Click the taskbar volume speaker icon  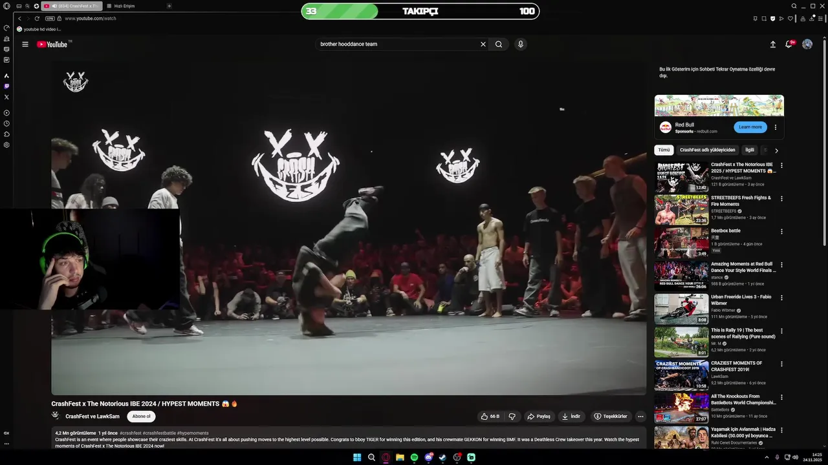point(796,457)
